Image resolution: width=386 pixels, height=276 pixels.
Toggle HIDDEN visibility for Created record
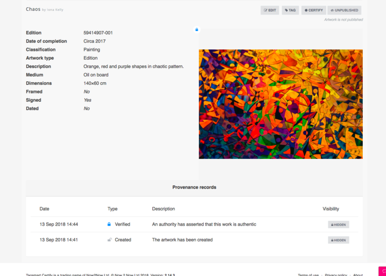(338, 240)
